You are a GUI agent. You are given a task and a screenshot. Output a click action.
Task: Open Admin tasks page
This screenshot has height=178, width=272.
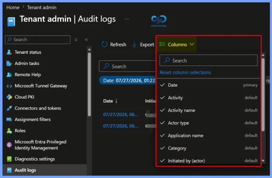pos(27,63)
